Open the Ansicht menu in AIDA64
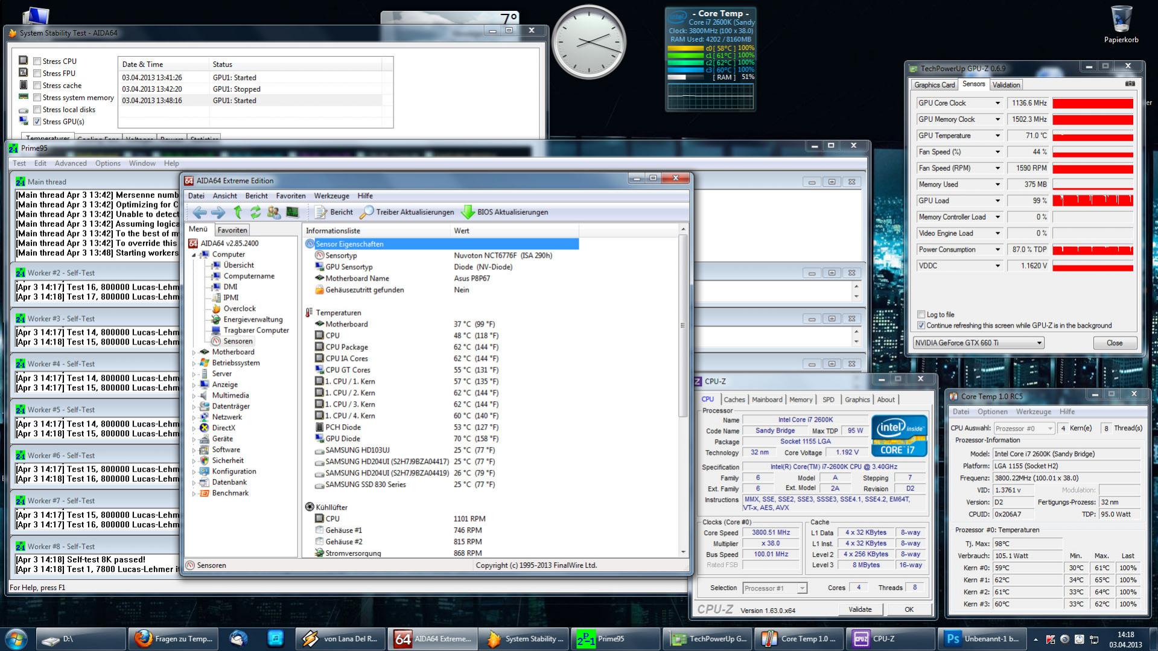Screen dimensions: 1158x651 pyautogui.click(x=224, y=196)
